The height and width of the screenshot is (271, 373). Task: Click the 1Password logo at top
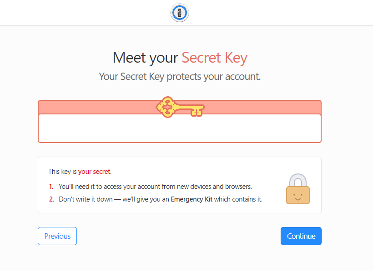click(180, 13)
